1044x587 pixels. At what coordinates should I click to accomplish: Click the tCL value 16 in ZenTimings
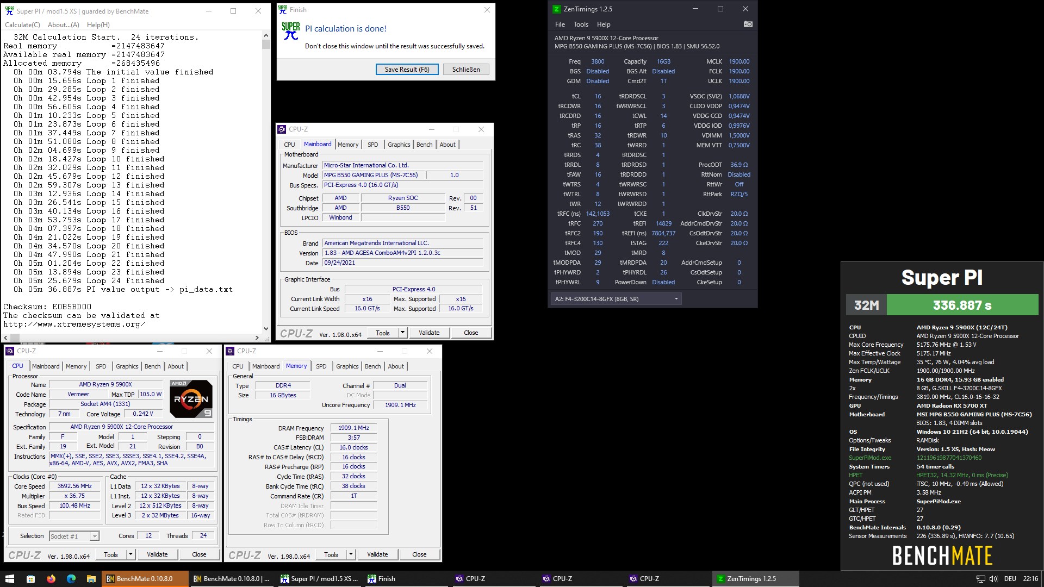point(598,96)
